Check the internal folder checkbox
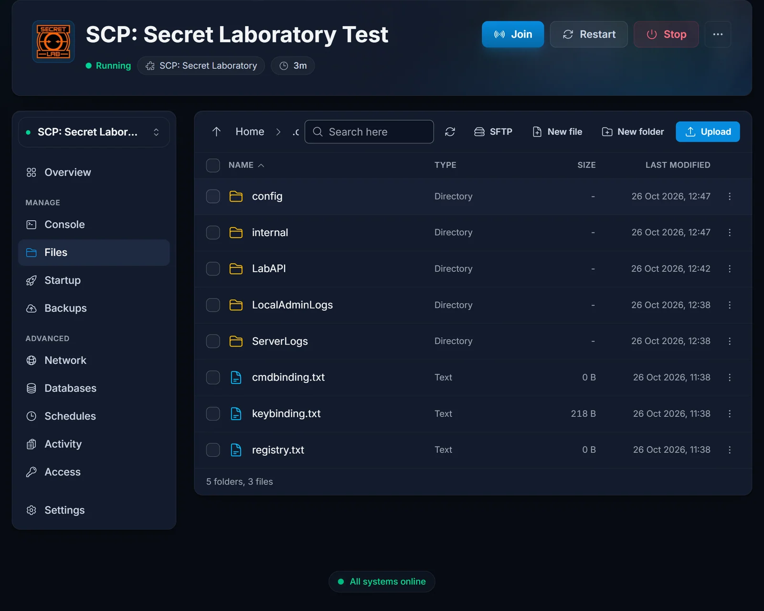764x611 pixels. [213, 232]
